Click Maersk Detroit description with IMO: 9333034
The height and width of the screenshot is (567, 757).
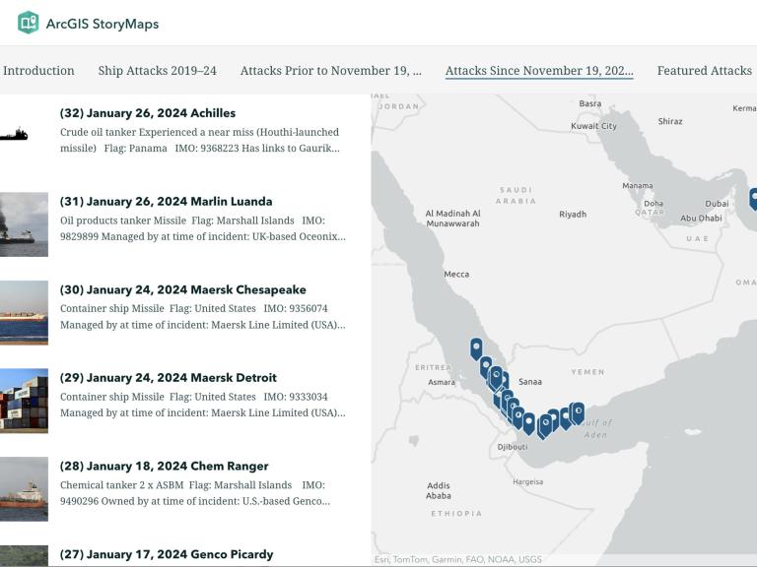pyautogui.click(x=203, y=405)
